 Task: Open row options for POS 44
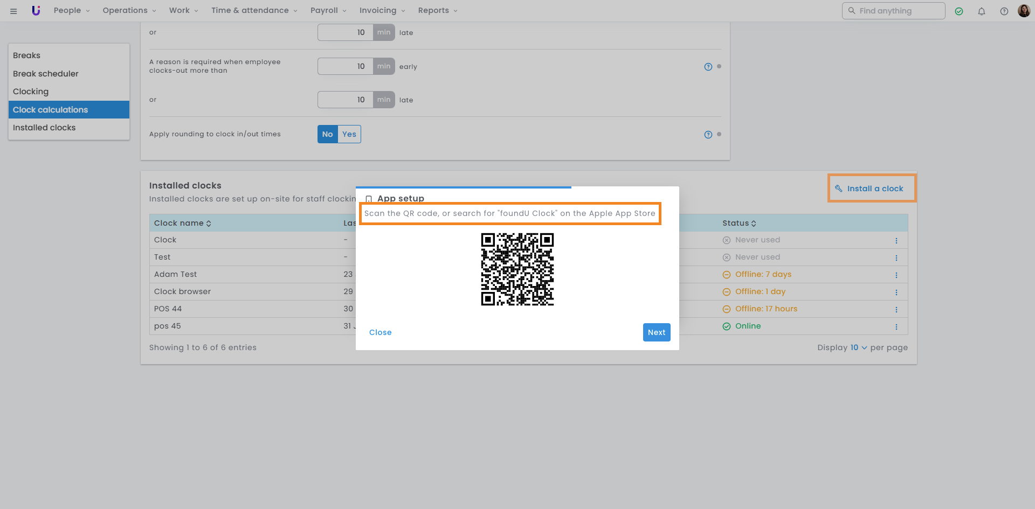coord(896,310)
